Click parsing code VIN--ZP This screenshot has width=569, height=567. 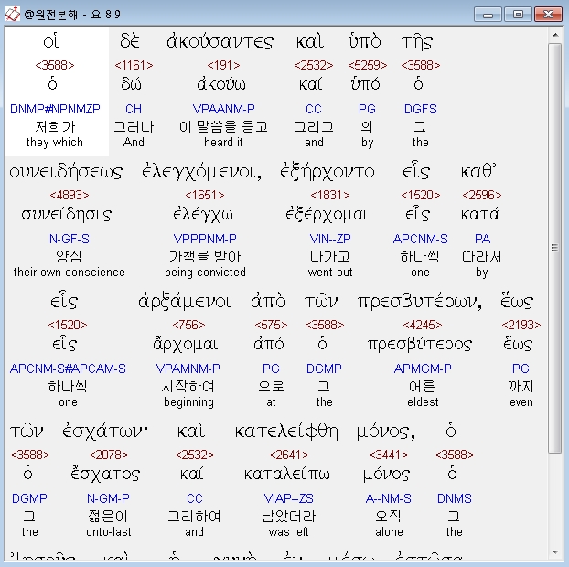[x=330, y=239]
